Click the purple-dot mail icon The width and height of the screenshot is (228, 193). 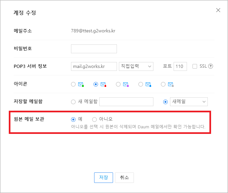click(x=126, y=84)
